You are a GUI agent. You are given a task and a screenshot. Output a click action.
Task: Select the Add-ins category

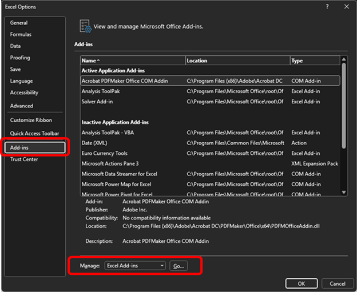35,147
